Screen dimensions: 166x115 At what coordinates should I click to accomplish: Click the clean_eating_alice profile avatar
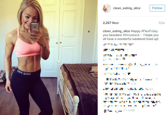(x=107, y=8)
